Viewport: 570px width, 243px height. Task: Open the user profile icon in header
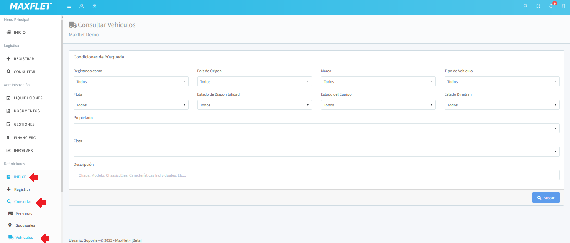pos(82,6)
